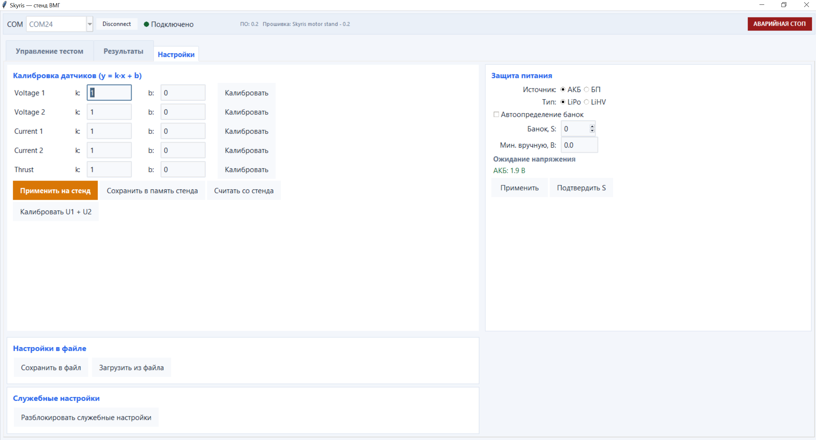Click Считать со стенда button
816x440 pixels.
(244, 190)
